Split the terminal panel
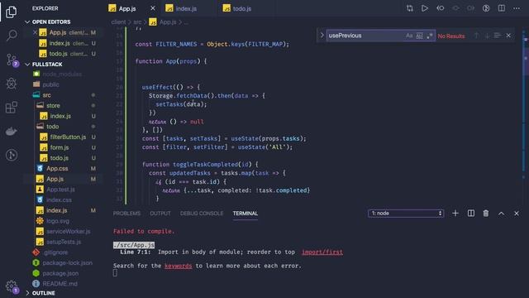Viewport: 529px width, 298px height. pyautogui.click(x=471, y=214)
